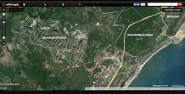Image resolution: width=185 pixels, height=94 pixels.
Task: Click the round locate button above zoom
Action: click(x=4, y=10)
